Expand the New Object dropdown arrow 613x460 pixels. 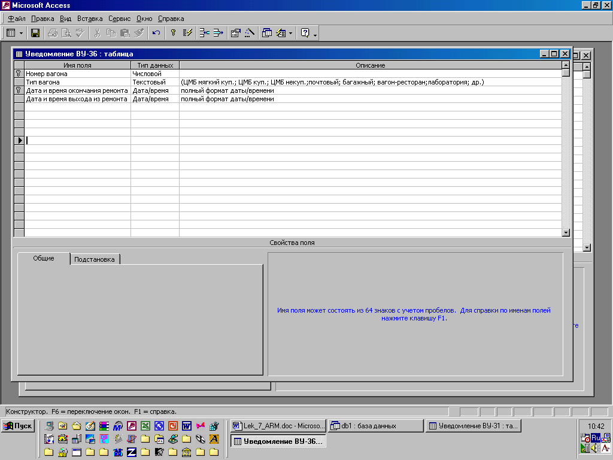(x=290, y=34)
